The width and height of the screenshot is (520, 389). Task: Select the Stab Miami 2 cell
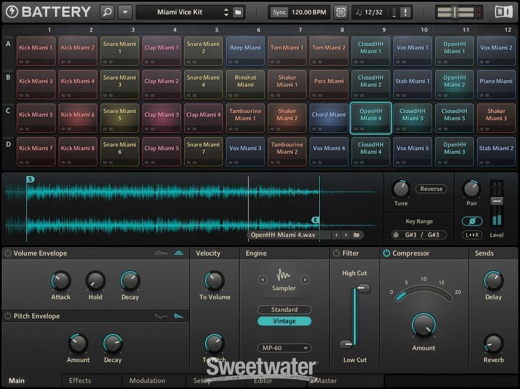[x=496, y=151]
